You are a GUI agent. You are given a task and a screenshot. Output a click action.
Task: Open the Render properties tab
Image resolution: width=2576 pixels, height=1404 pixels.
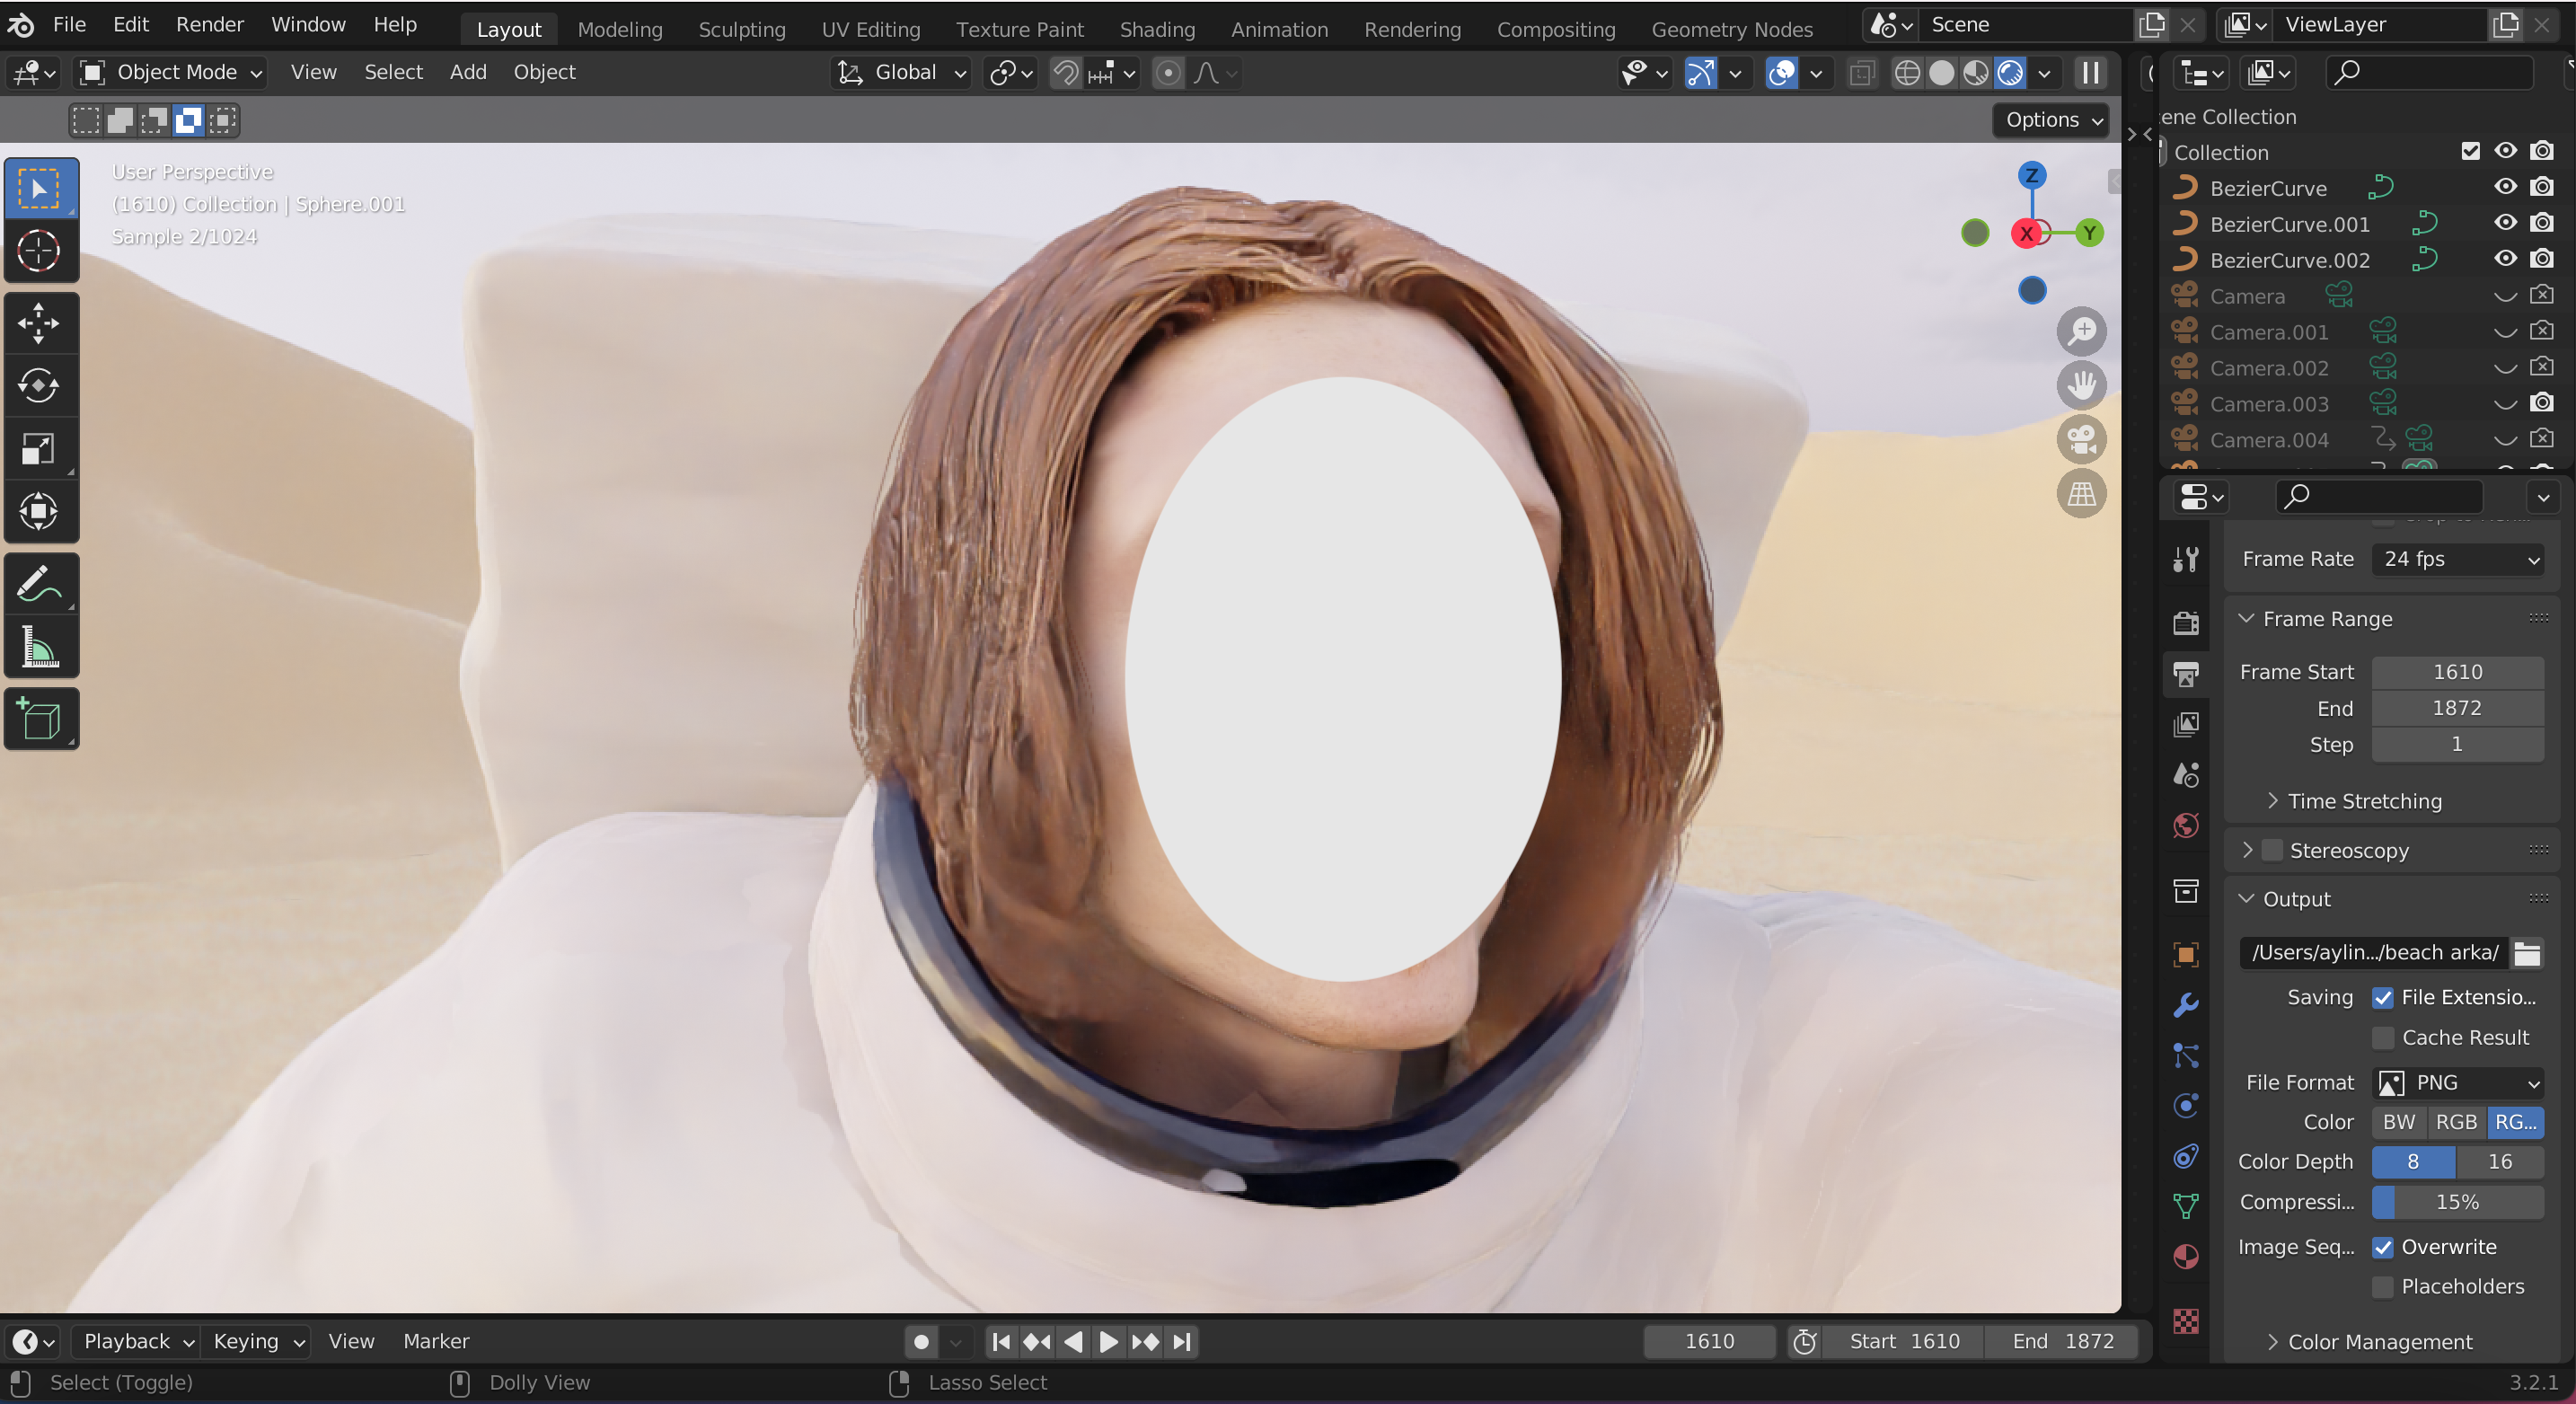(2186, 623)
